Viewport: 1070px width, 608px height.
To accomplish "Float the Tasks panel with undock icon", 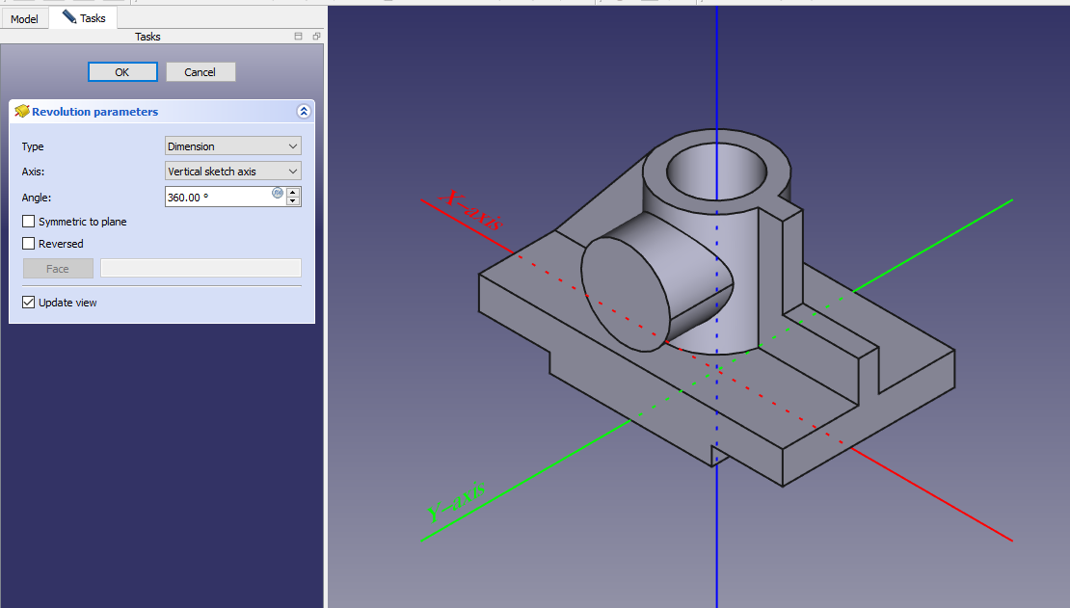I will tap(316, 37).
